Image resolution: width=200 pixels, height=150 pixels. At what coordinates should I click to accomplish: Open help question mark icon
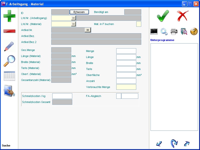point(194,31)
